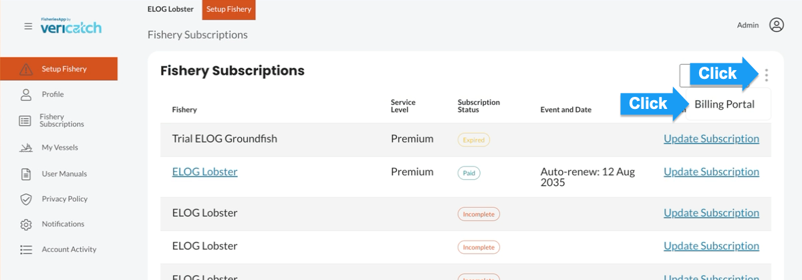802x280 pixels.
Task: Click the Account Activity list icon
Action: [26, 250]
